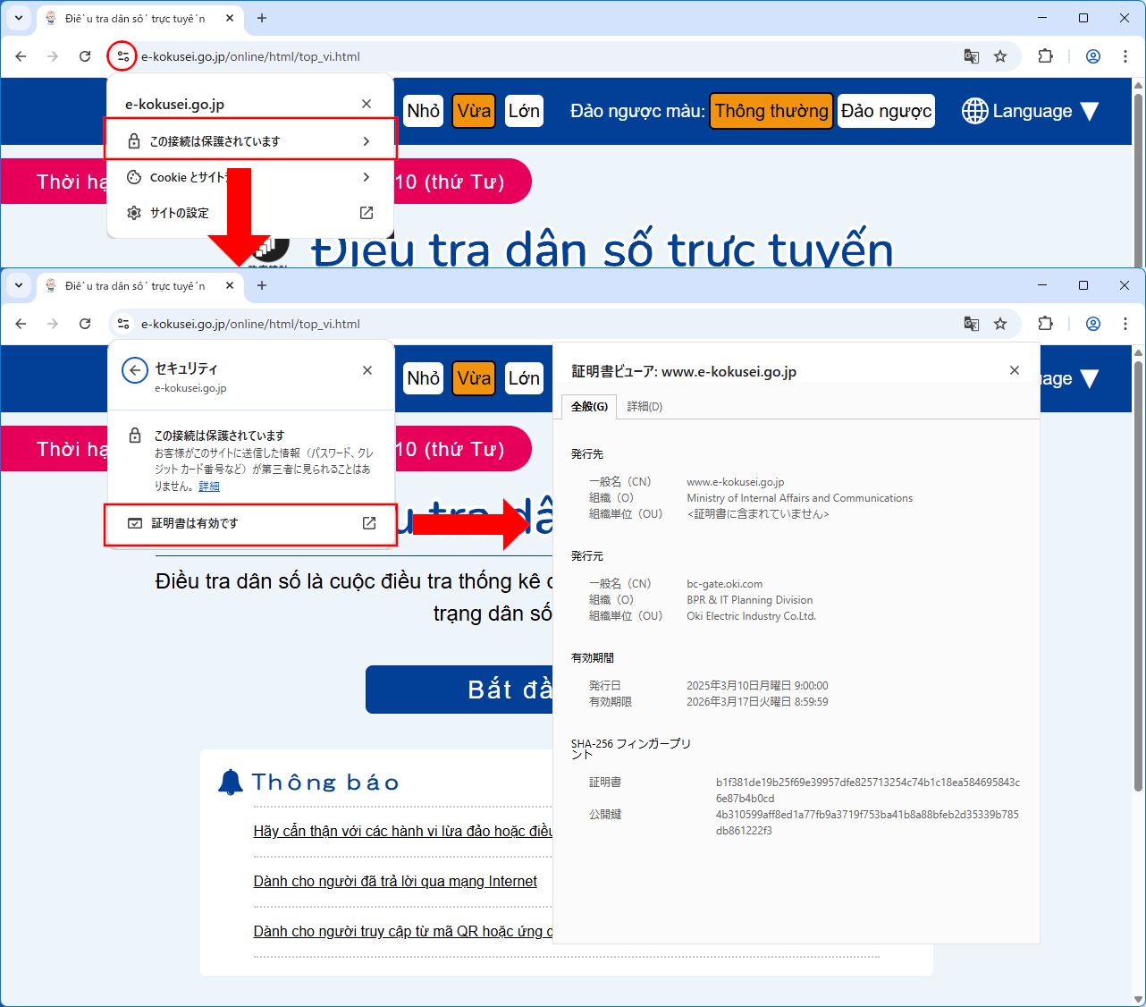
Task: Open the Extensions puzzle icon in the lower window
Action: [x=1045, y=324]
